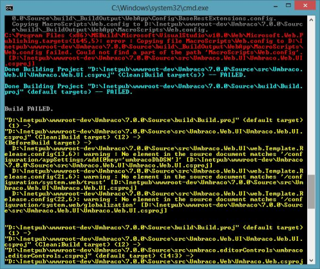Click the vertical scrollbar thumb
320x269 pixels.
pyautogui.click(x=311, y=192)
